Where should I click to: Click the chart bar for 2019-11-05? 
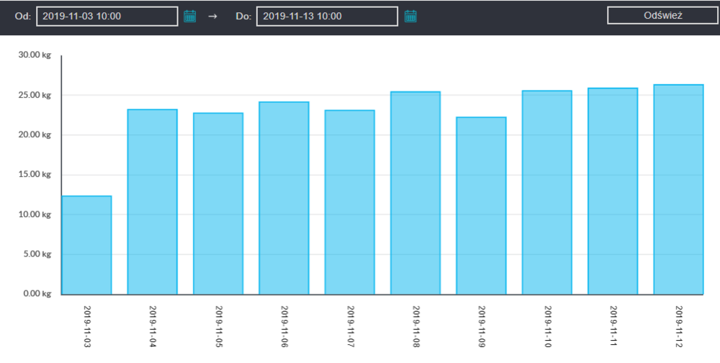click(x=218, y=203)
